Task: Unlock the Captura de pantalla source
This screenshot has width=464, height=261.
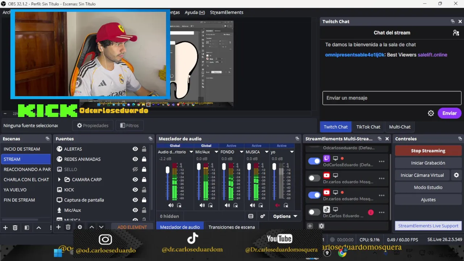Action: tap(144, 200)
